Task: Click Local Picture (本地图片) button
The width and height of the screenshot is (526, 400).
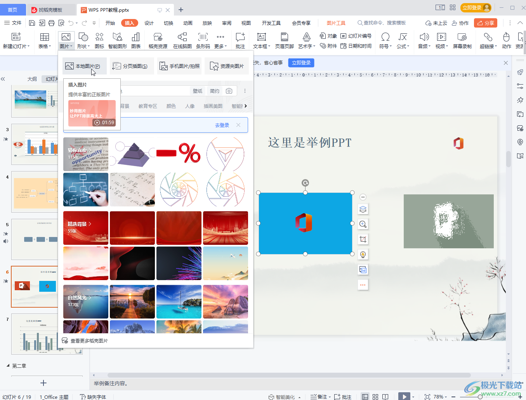Action: coord(85,66)
